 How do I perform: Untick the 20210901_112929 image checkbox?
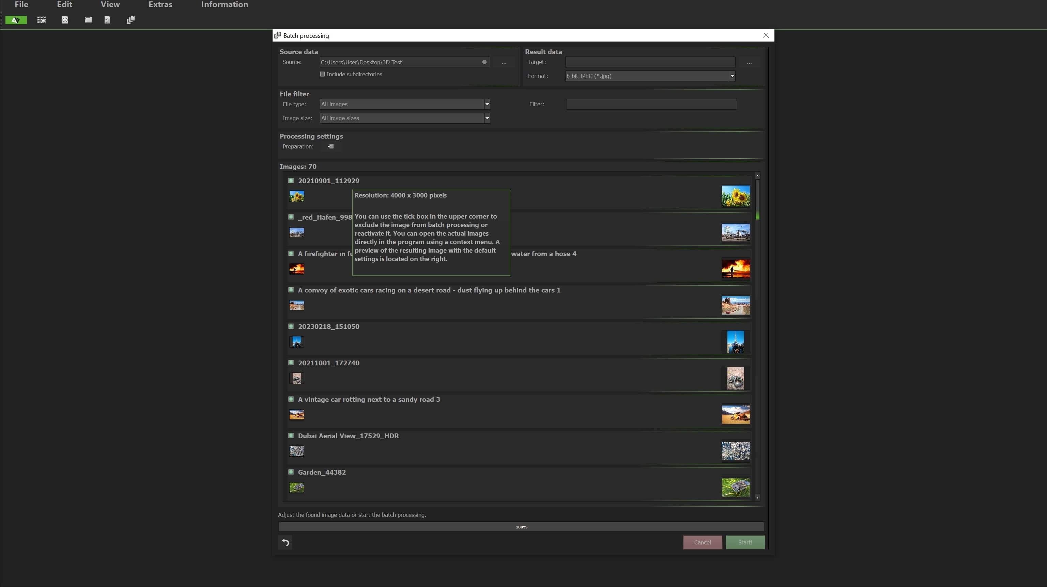[x=291, y=180]
